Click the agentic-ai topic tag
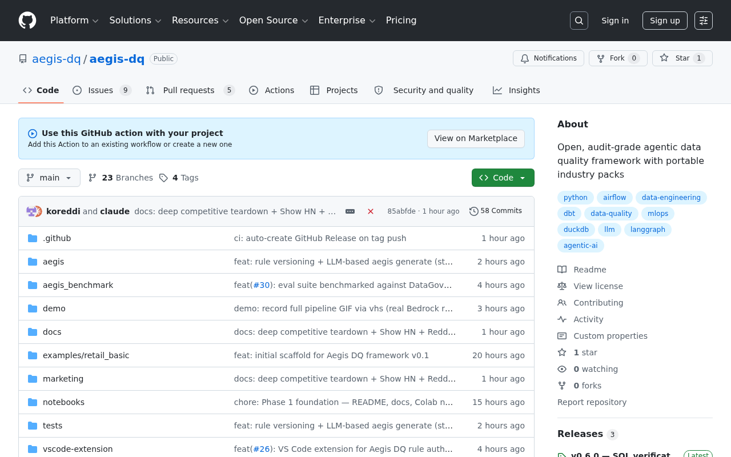731x457 pixels. tap(581, 246)
